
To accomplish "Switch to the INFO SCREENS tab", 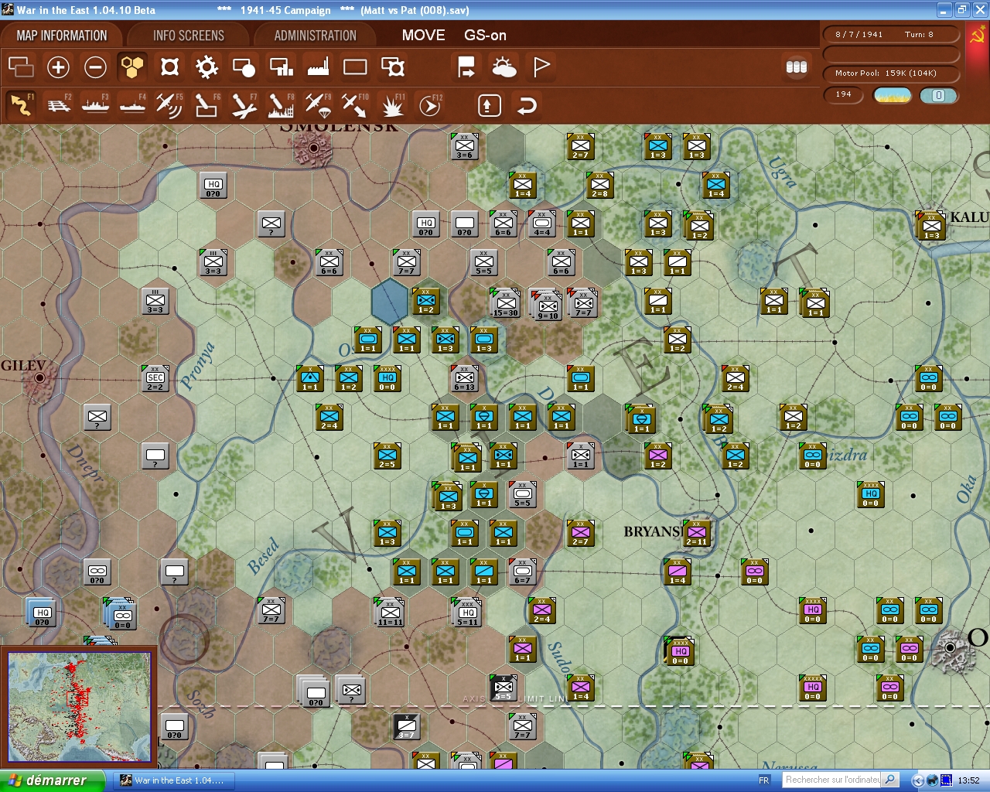I will point(188,36).
